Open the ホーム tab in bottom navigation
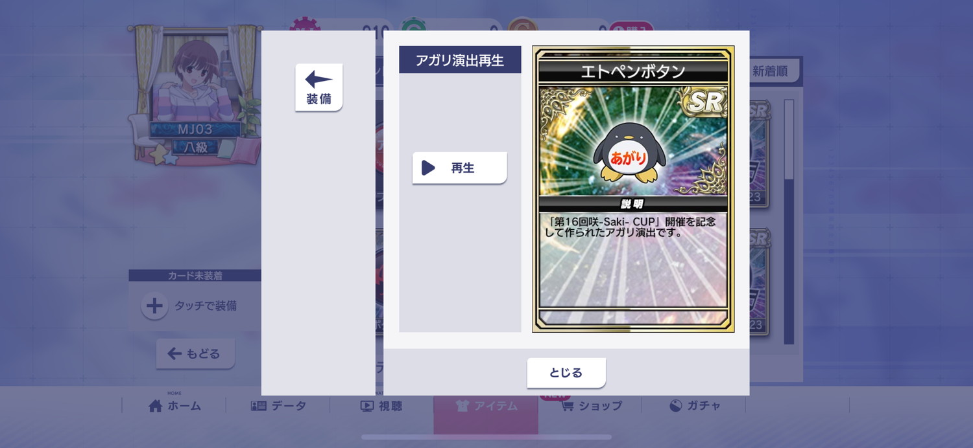The height and width of the screenshot is (448, 973). pos(174,406)
